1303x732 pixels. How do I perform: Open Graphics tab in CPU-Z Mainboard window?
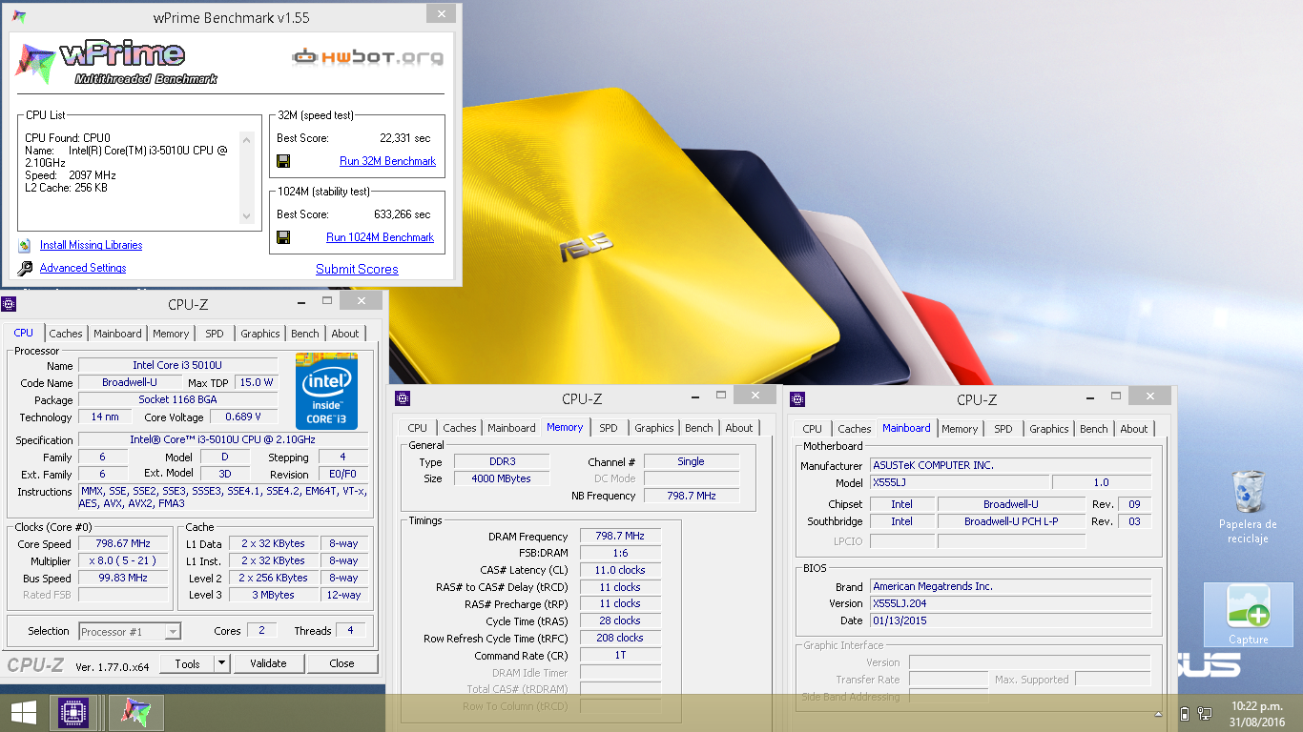1049,429
